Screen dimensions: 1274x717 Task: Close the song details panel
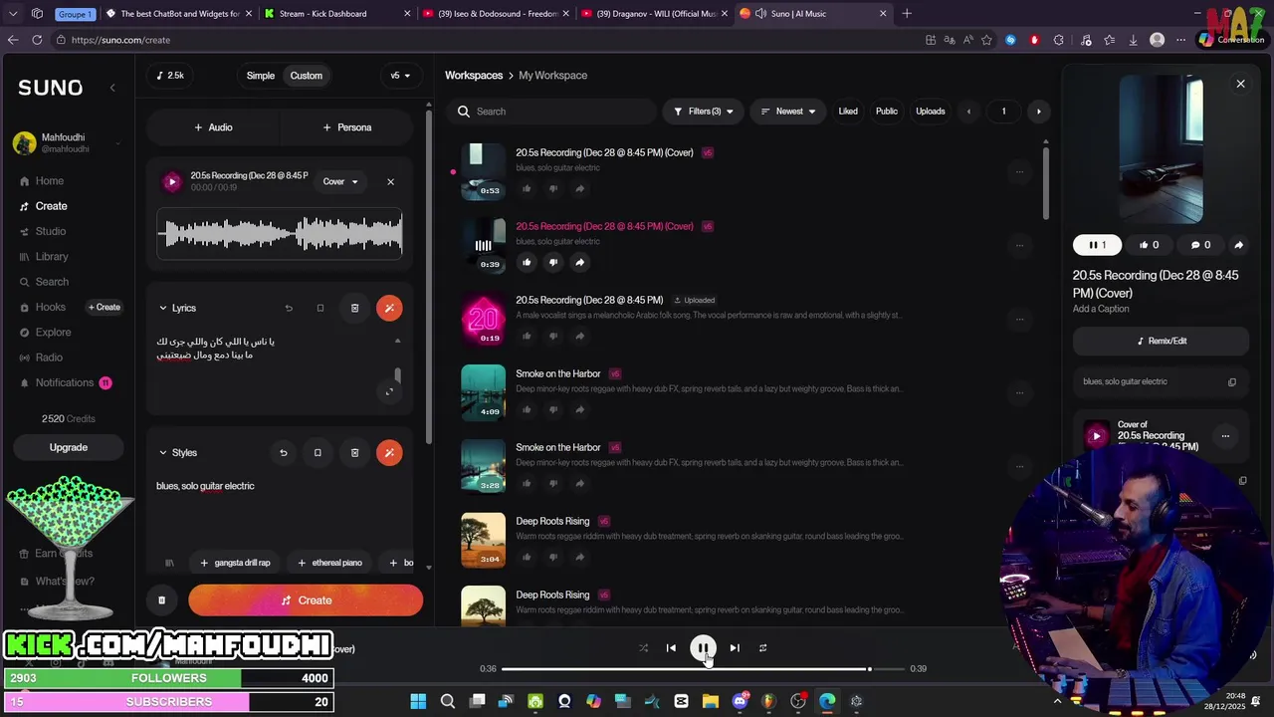[x=1240, y=84]
